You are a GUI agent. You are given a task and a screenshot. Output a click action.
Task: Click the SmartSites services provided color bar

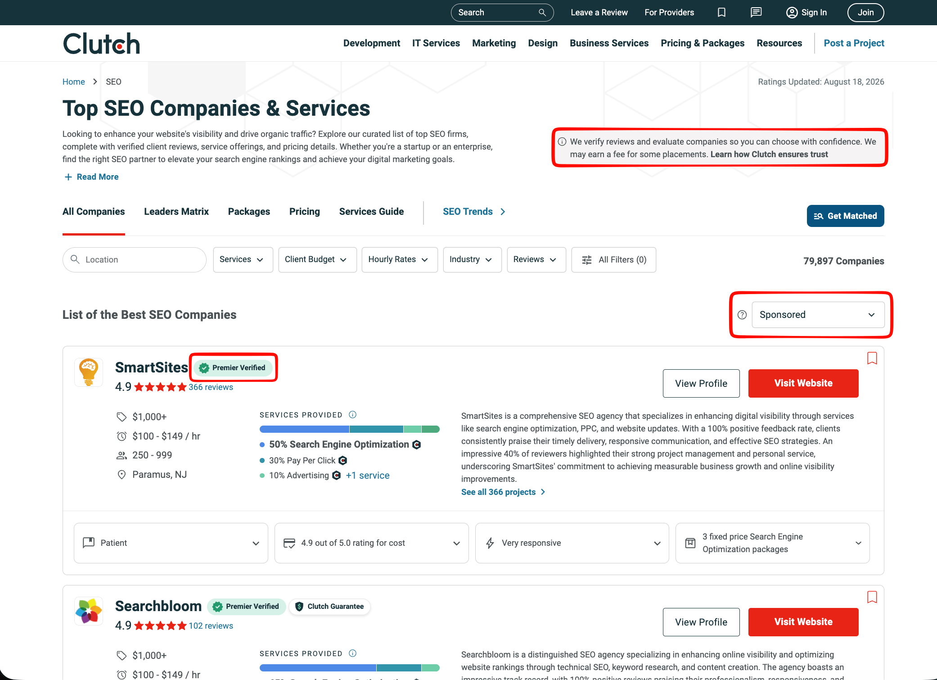[350, 429]
